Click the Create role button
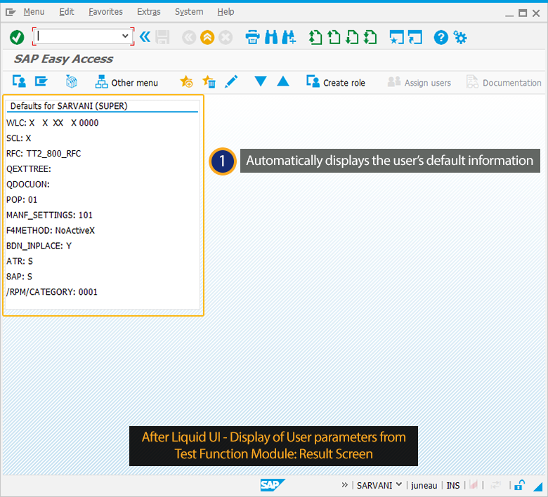Viewport: 548px width, 497px height. [x=336, y=82]
